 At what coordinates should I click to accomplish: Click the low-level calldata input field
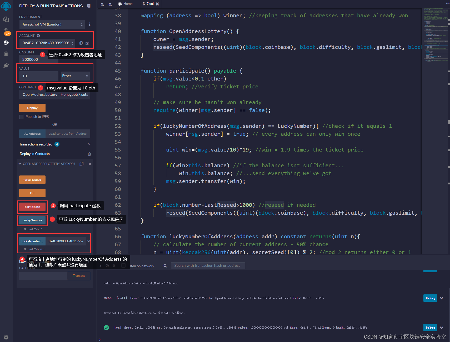click(43, 276)
